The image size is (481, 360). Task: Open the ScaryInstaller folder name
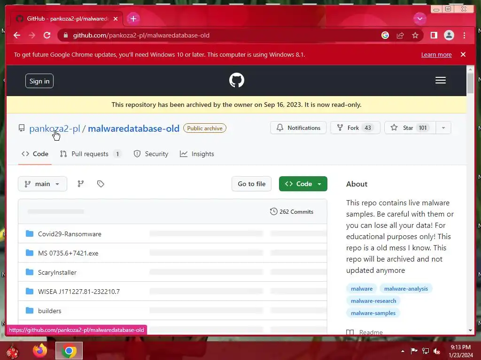tap(57, 272)
